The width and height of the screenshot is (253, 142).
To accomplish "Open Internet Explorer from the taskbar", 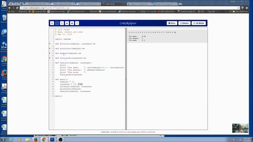I will click(x=11, y=140).
